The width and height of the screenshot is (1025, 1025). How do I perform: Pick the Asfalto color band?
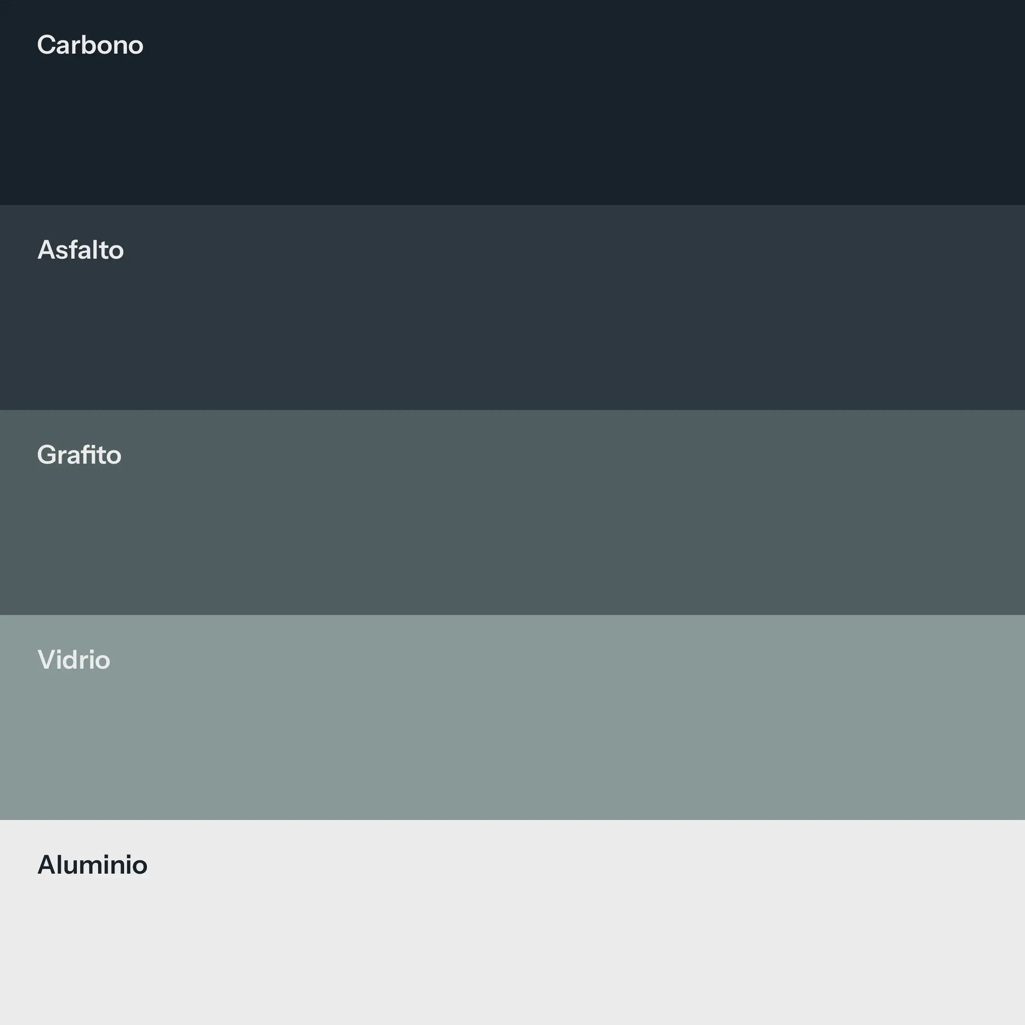pyautogui.click(x=512, y=308)
